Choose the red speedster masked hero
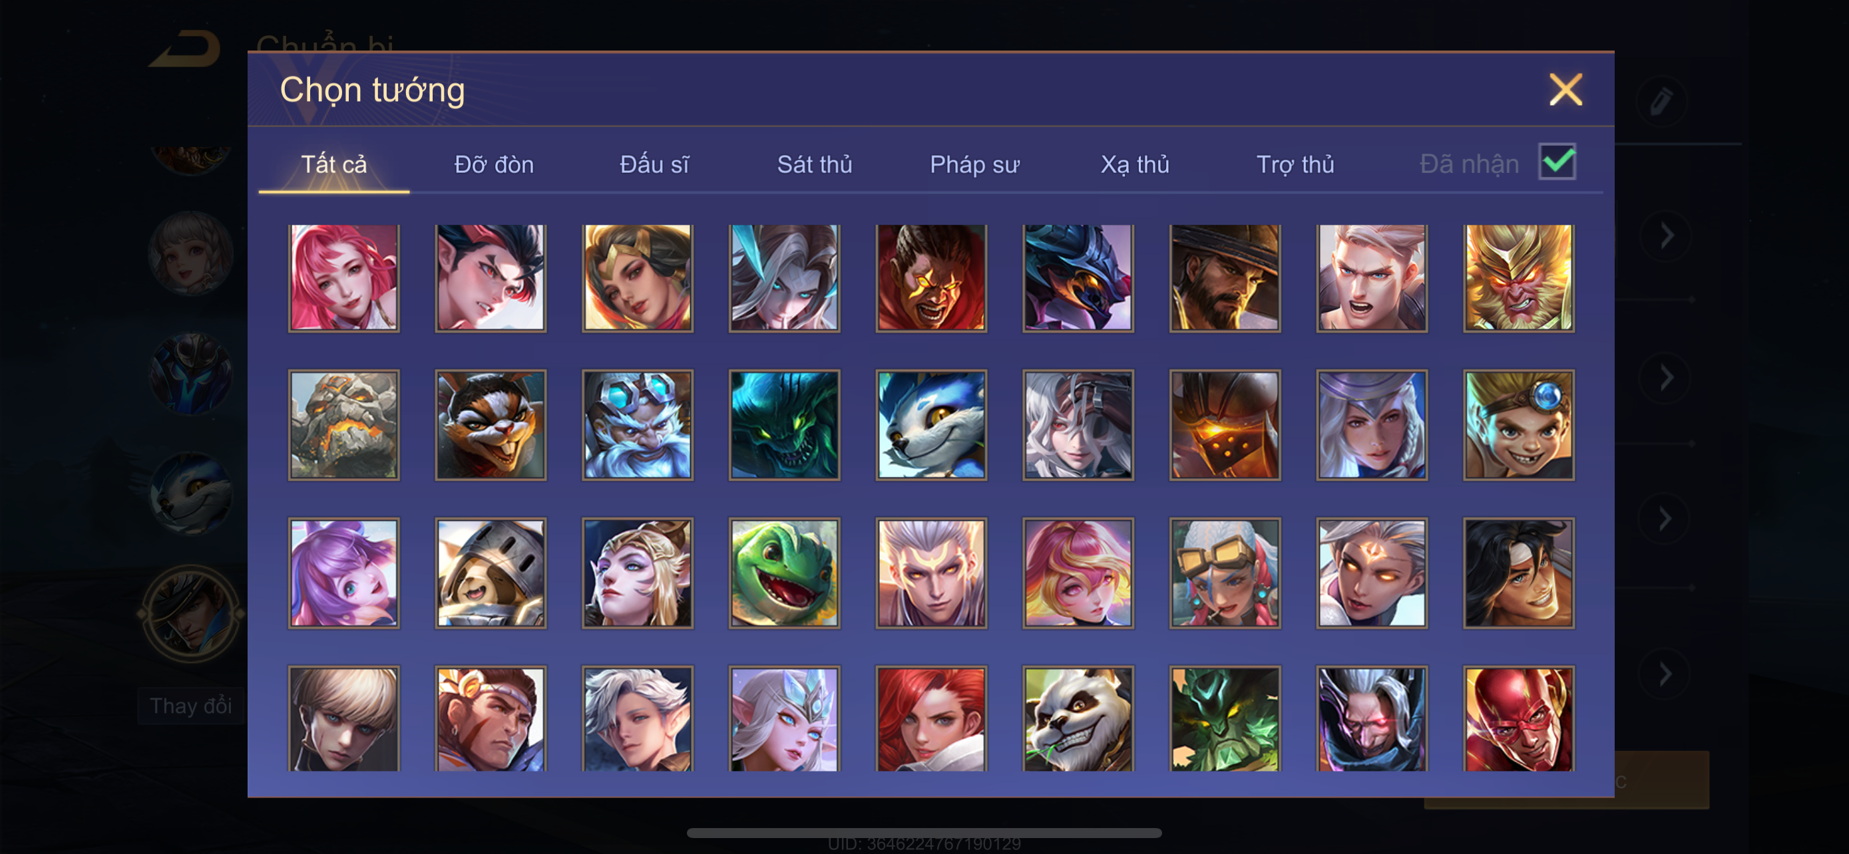 pyautogui.click(x=1518, y=719)
